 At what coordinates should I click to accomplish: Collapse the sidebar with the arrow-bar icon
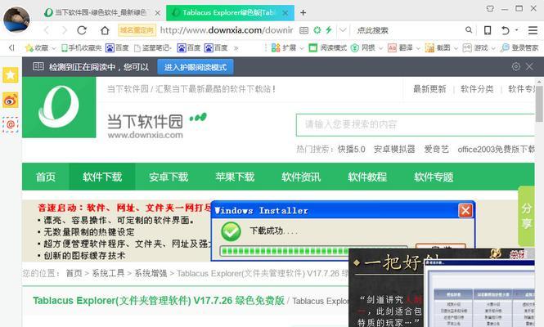pyautogui.click(x=11, y=48)
